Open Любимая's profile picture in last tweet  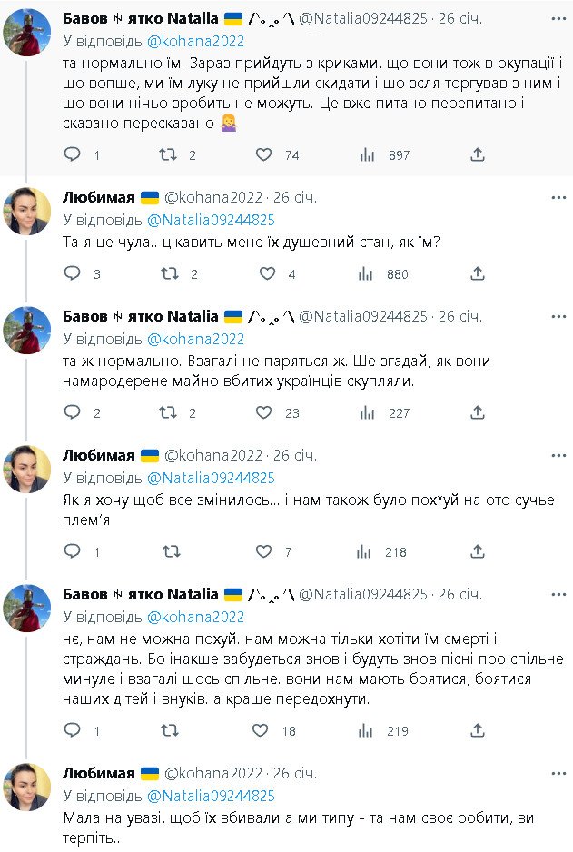click(x=27, y=787)
